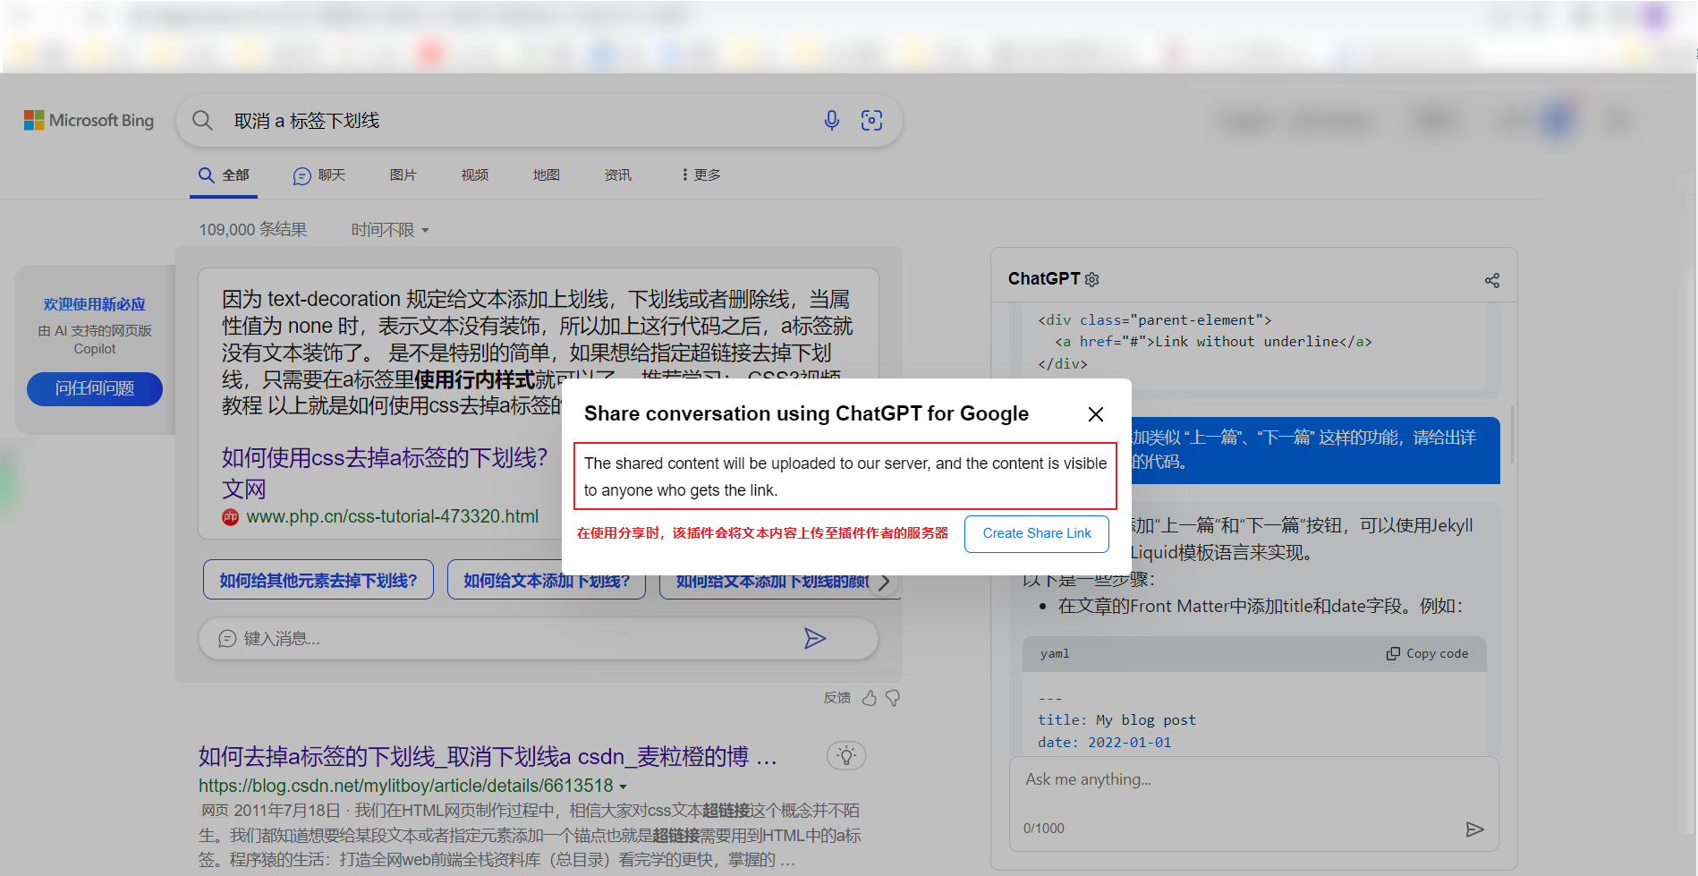Switch to 图片 tab
The width and height of the screenshot is (1698, 876).
pyautogui.click(x=403, y=175)
